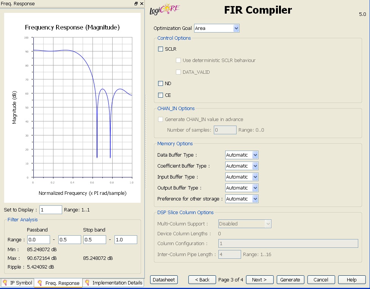The image size is (370, 289).
Task: Click the Range: 0..0 label
Action: (x=251, y=130)
